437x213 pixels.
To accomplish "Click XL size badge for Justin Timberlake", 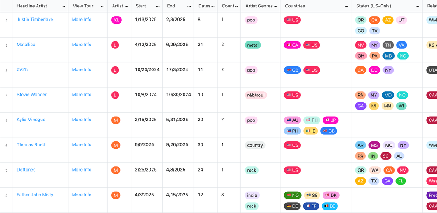I will [117, 20].
